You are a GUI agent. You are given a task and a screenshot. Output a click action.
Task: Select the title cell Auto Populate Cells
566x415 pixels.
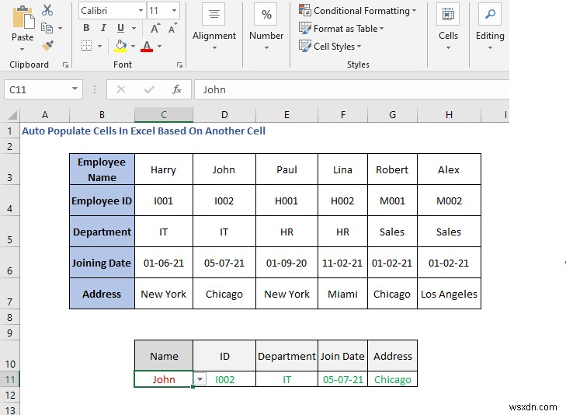[144, 131]
